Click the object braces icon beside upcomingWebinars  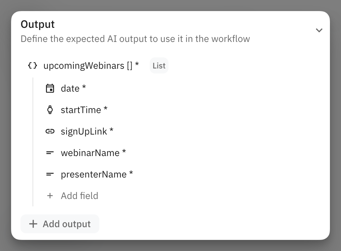point(32,65)
